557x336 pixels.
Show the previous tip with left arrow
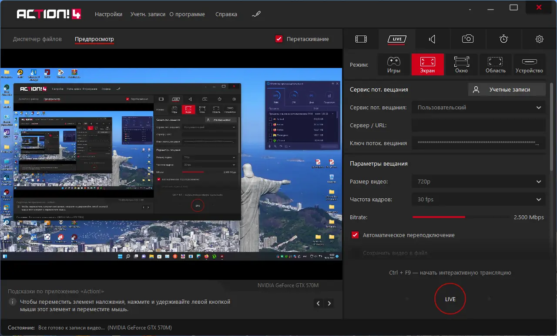pos(319,303)
